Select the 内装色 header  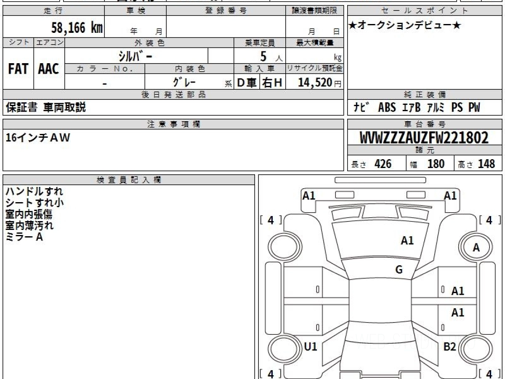[189, 69]
